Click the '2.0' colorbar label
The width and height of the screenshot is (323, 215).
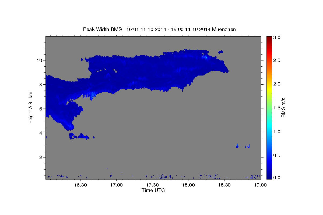coord(277,84)
